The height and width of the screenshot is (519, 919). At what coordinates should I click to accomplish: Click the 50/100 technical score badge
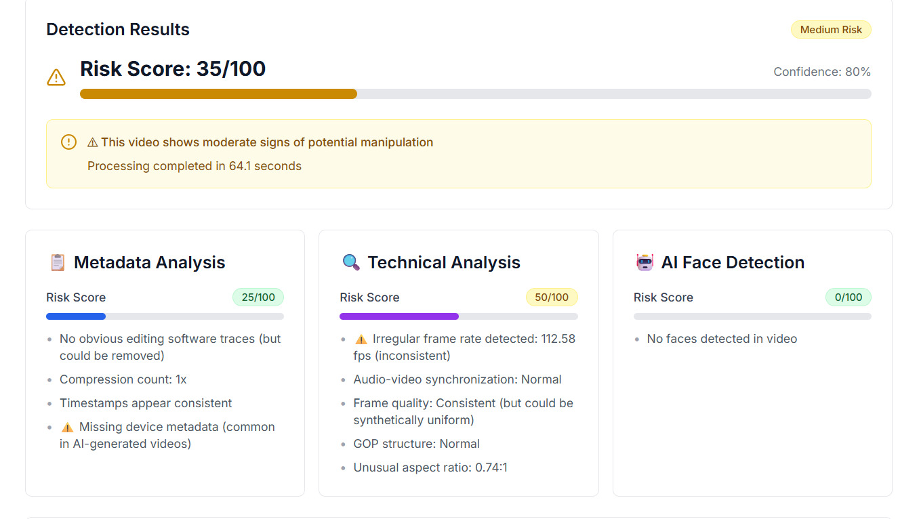tap(551, 297)
